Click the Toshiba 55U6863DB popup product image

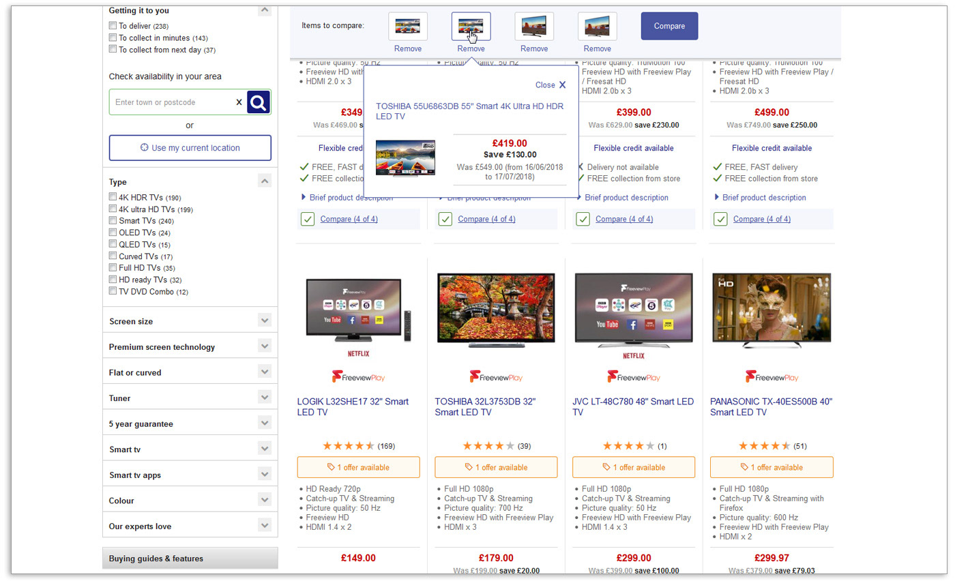[405, 158]
